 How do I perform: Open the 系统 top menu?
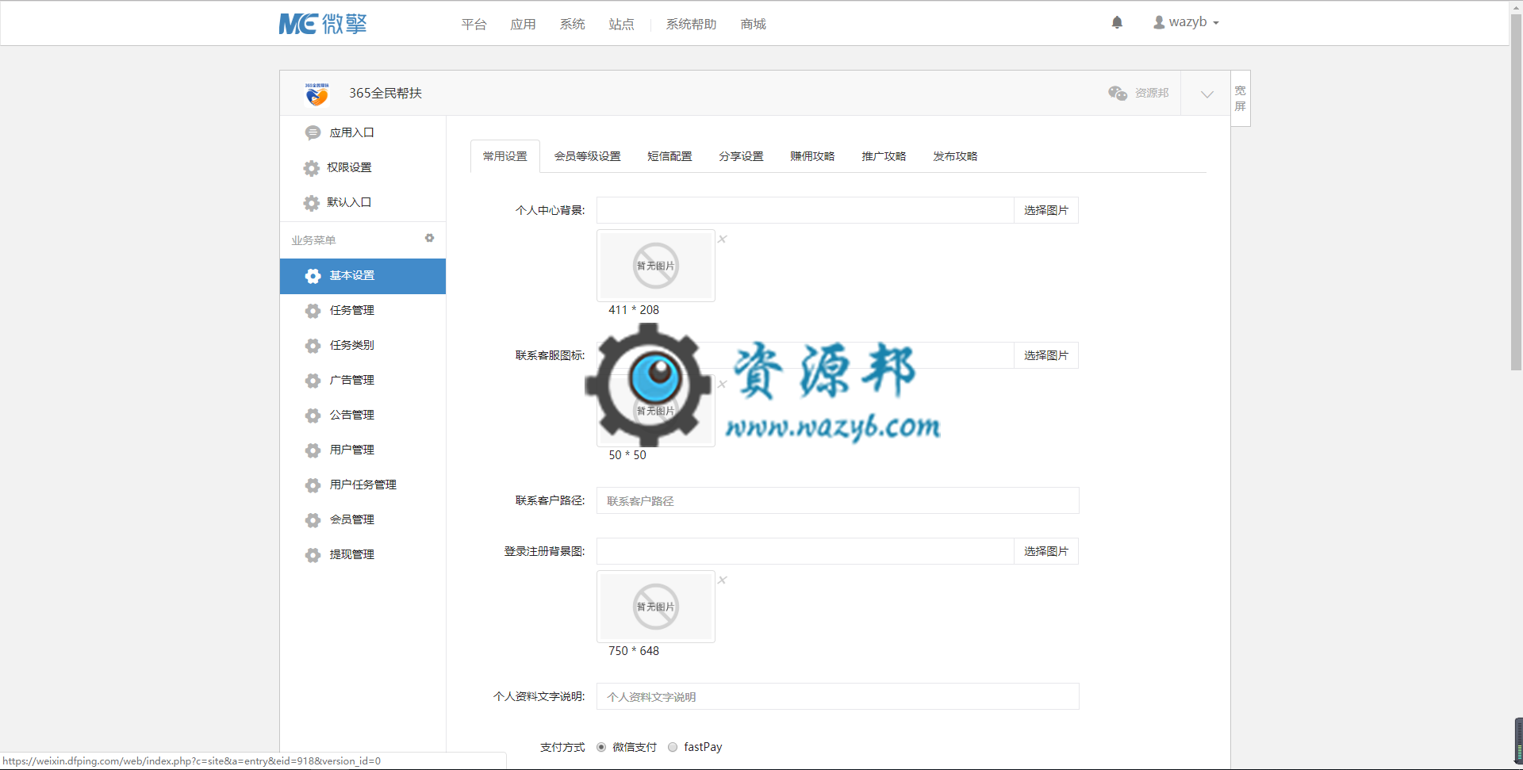[x=572, y=24]
